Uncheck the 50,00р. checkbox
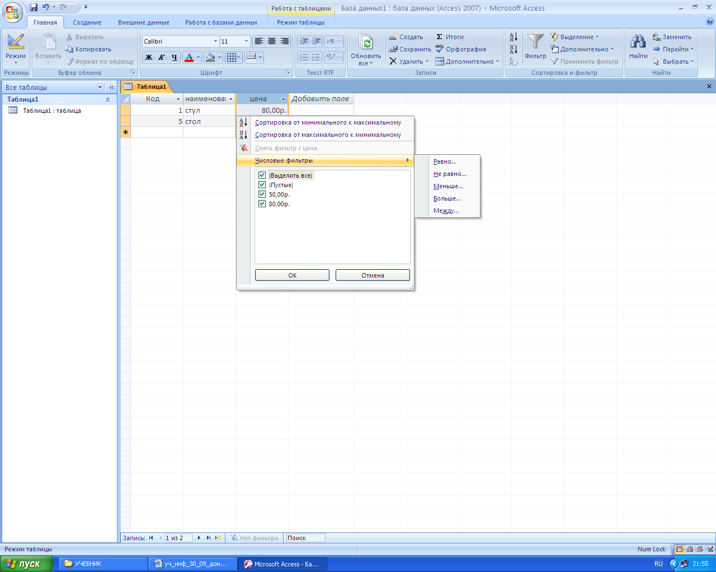This screenshot has height=572, width=716. click(262, 194)
